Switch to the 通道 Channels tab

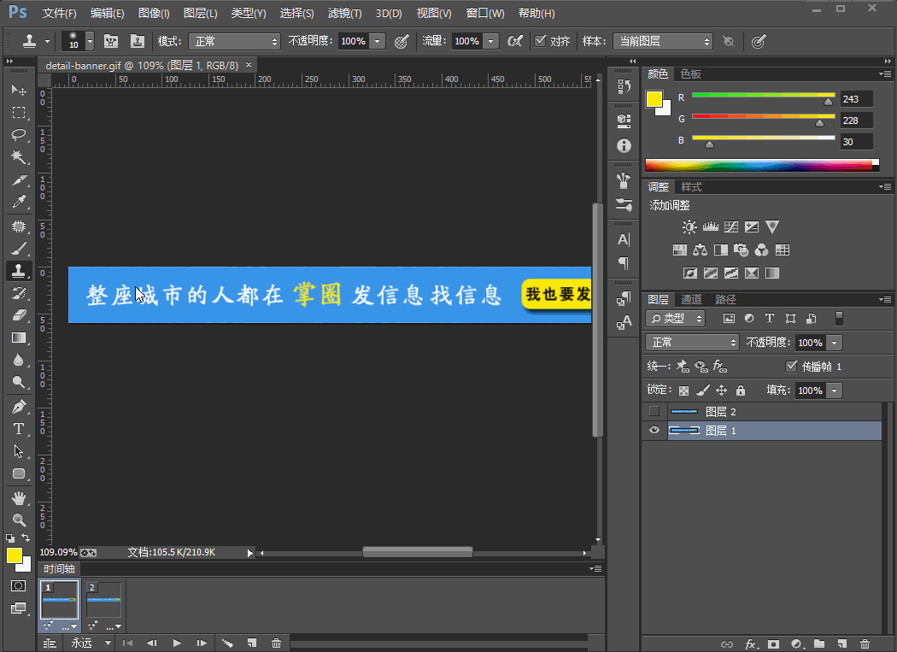point(691,299)
